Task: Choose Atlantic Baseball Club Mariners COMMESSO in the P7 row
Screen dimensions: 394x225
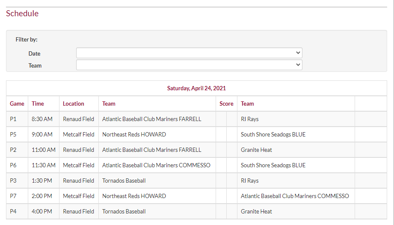Action: click(x=295, y=196)
